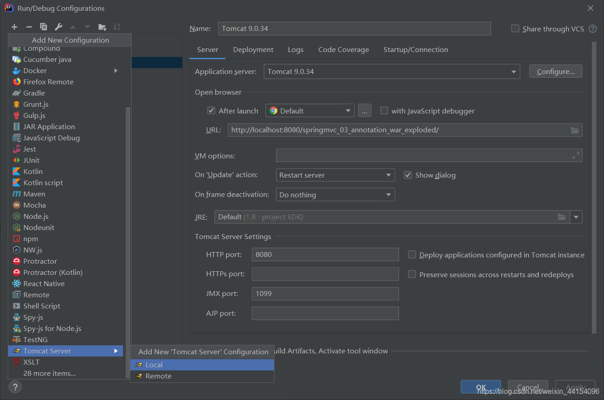Click the OK button
The height and width of the screenshot is (400, 604).
tap(481, 387)
